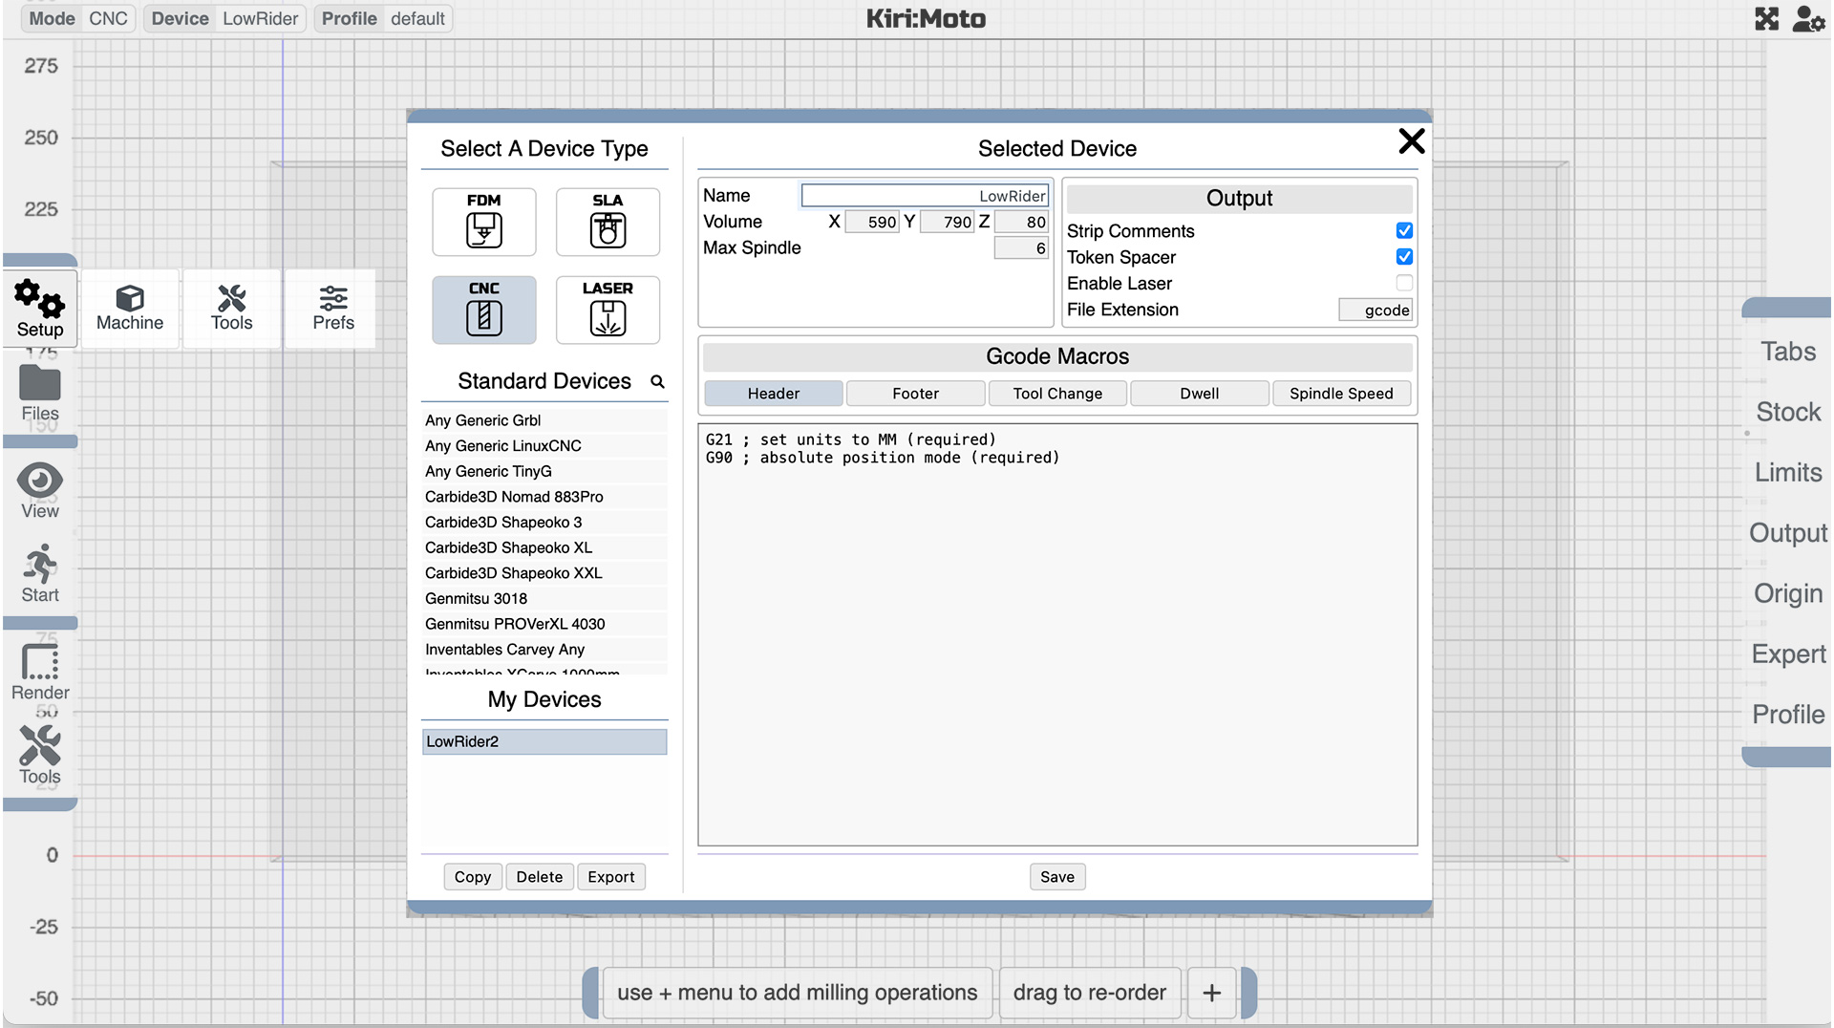The width and height of the screenshot is (1834, 1028).
Task: Open the Output panel on right
Action: [x=1788, y=533]
